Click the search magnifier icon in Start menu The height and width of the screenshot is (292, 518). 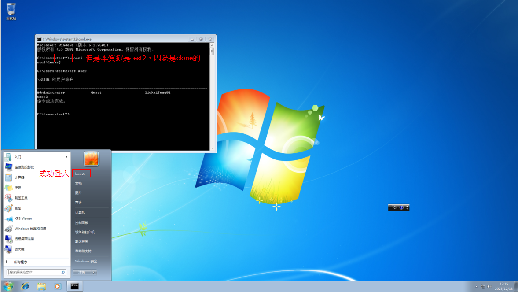[x=63, y=272]
